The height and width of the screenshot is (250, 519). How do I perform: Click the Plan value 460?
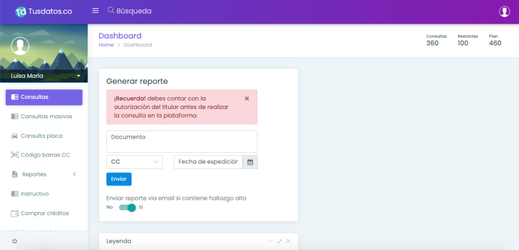(495, 43)
